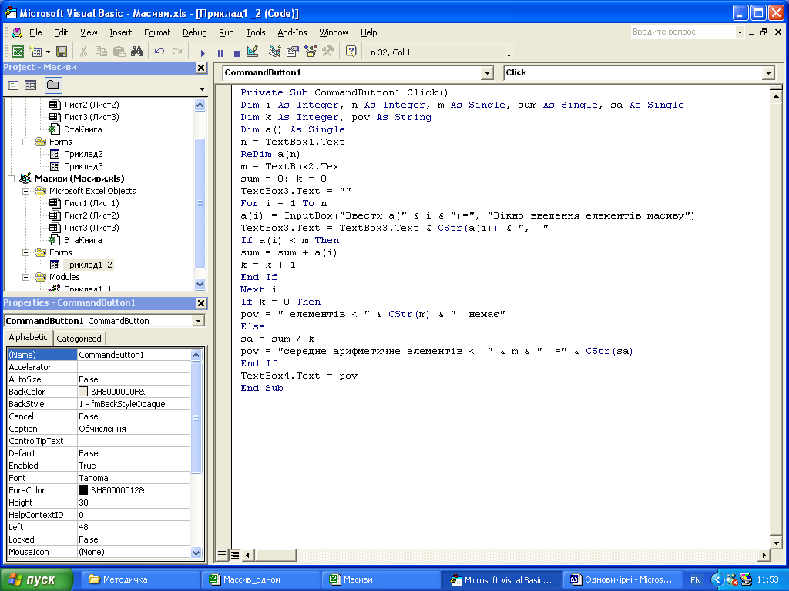This screenshot has width=789, height=591.
Task: Click the Undo arrow icon
Action: (159, 52)
